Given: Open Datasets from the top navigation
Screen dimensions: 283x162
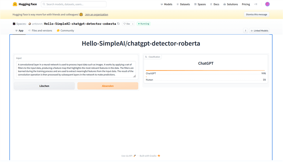Looking at the screenshot, I should click(x=183, y=4).
